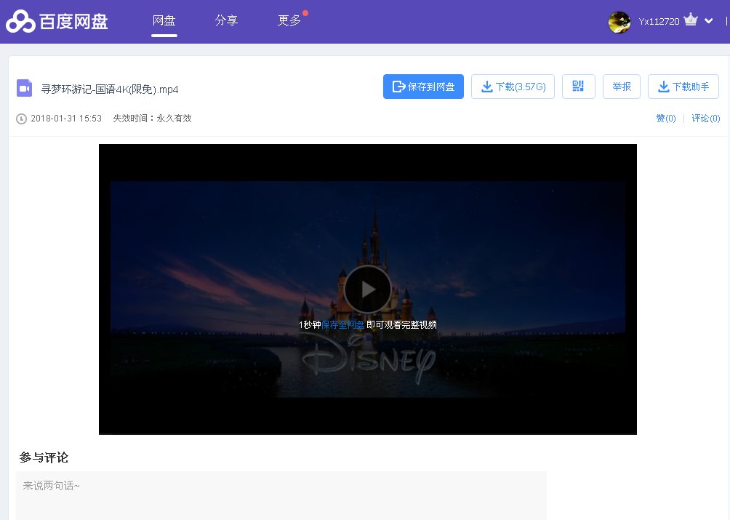Open the 更多 menu with red dot
The height and width of the screenshot is (520, 730).
(289, 21)
